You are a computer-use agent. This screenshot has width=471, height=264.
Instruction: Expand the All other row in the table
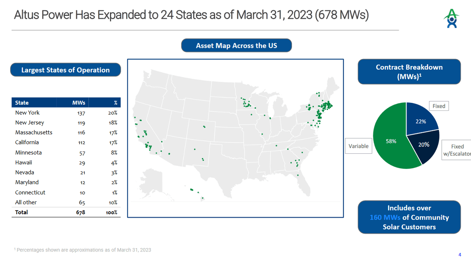(x=25, y=202)
